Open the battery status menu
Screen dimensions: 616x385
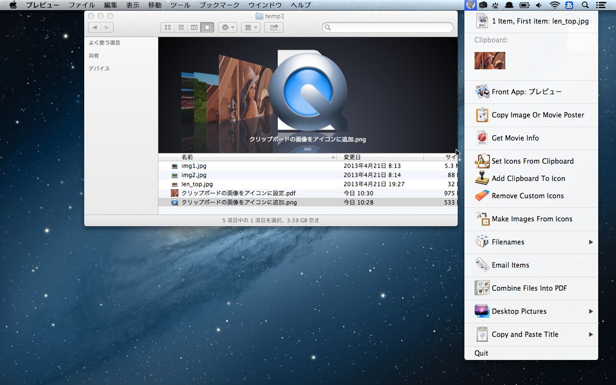coord(524,5)
